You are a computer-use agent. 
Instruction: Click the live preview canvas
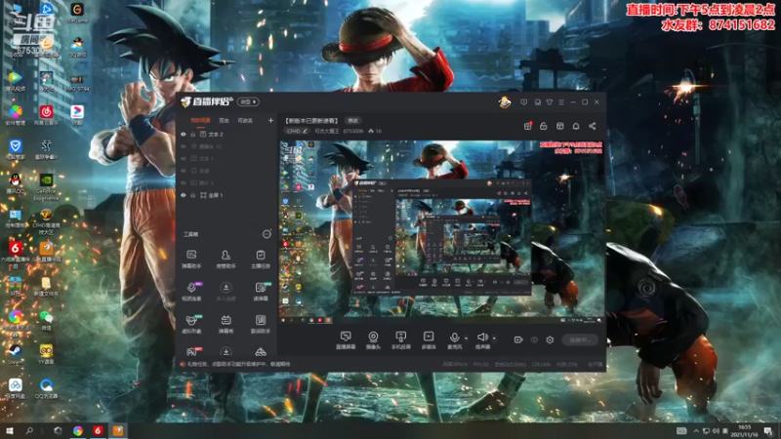(442, 231)
